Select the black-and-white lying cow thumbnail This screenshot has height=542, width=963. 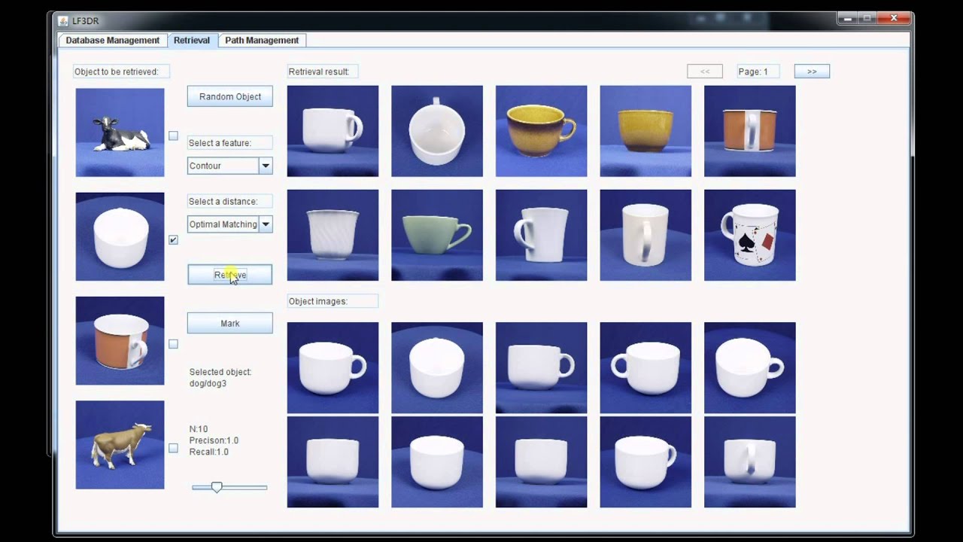(x=120, y=132)
